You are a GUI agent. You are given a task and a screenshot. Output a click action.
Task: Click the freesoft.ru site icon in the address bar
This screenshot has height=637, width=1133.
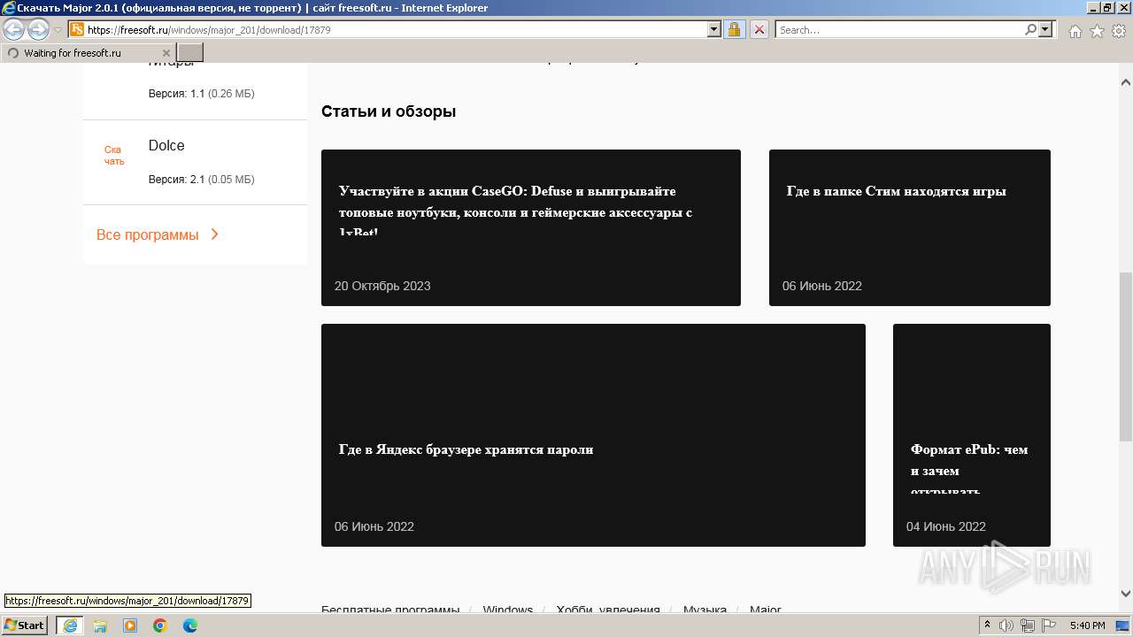coord(77,29)
